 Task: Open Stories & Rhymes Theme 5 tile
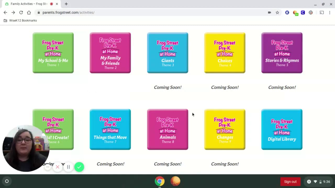[282, 53]
